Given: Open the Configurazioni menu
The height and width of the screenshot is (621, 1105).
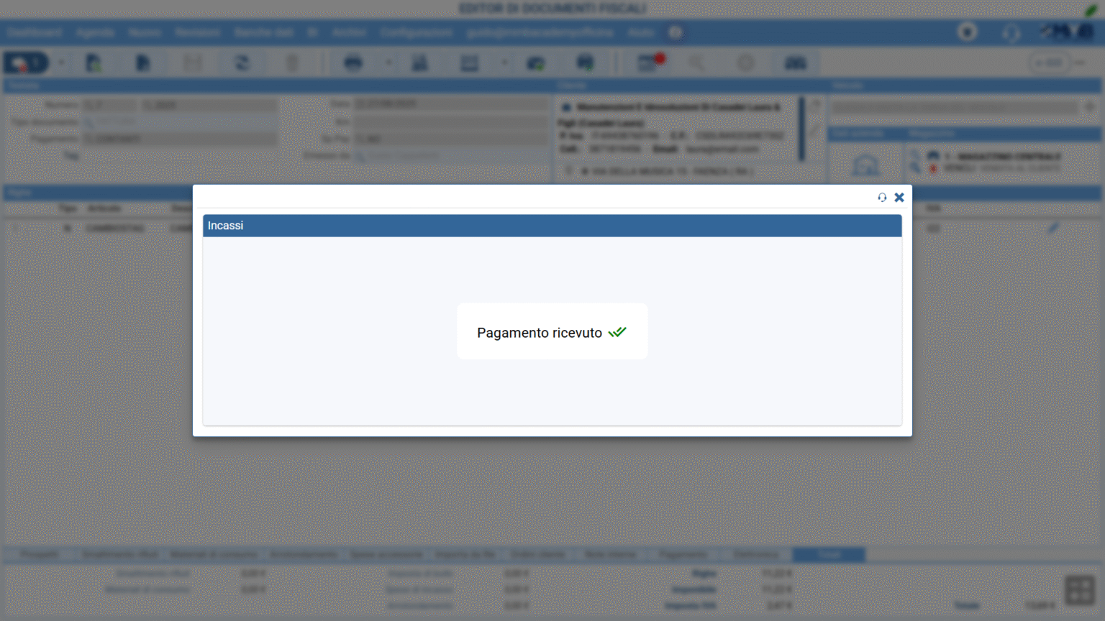Looking at the screenshot, I should [417, 32].
